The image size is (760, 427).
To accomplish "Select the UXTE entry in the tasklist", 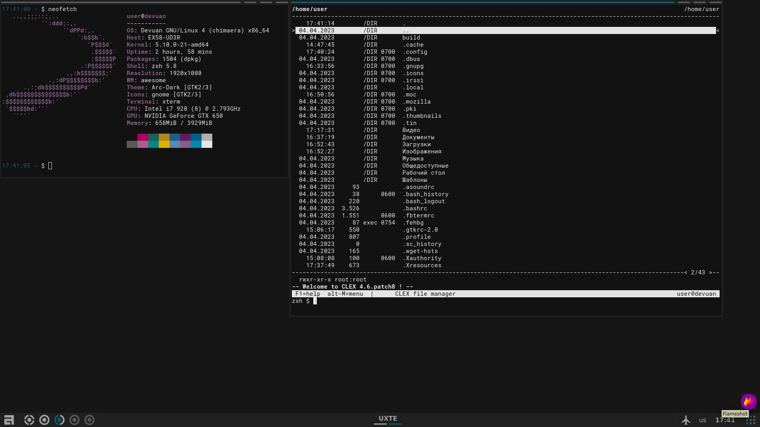I will [388, 418].
